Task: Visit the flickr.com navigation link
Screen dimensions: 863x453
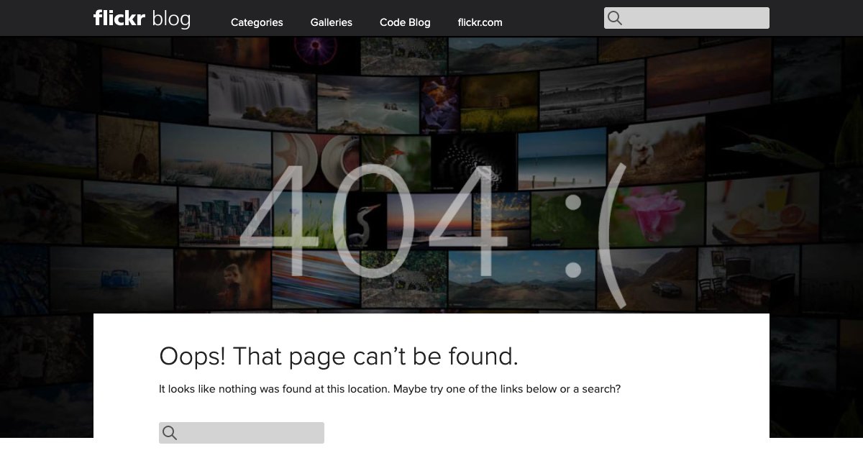Action: [x=480, y=22]
